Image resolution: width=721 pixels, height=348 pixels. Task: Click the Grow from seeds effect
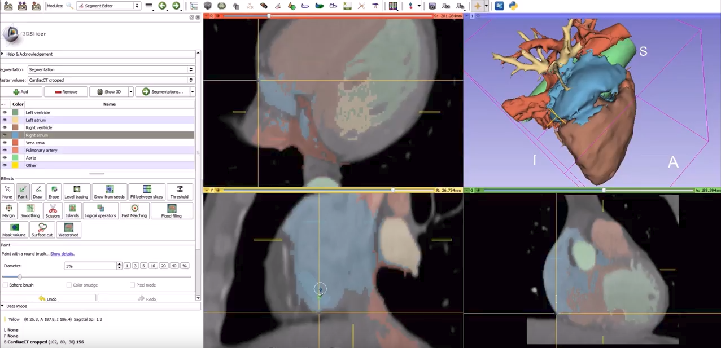pyautogui.click(x=109, y=192)
